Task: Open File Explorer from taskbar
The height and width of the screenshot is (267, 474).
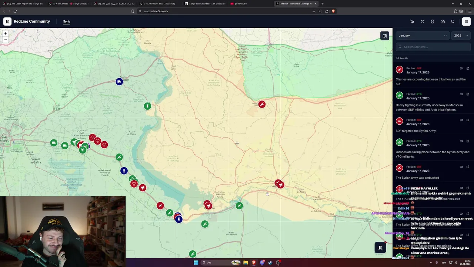Action: tap(246, 263)
